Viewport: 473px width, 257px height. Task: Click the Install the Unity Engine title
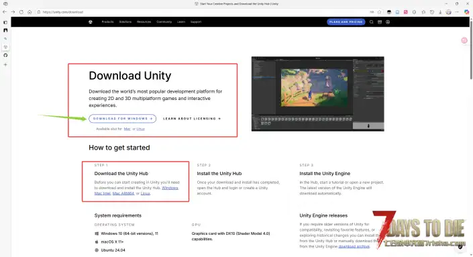(325, 173)
